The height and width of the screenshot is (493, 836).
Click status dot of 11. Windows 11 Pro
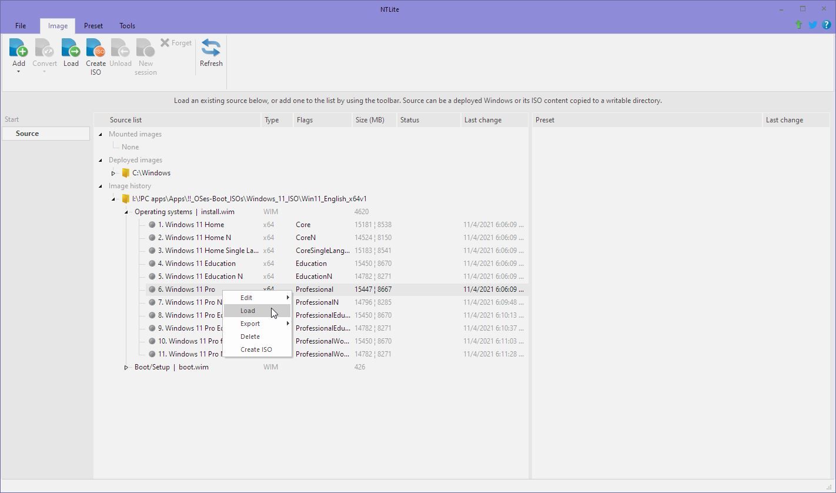click(x=152, y=354)
